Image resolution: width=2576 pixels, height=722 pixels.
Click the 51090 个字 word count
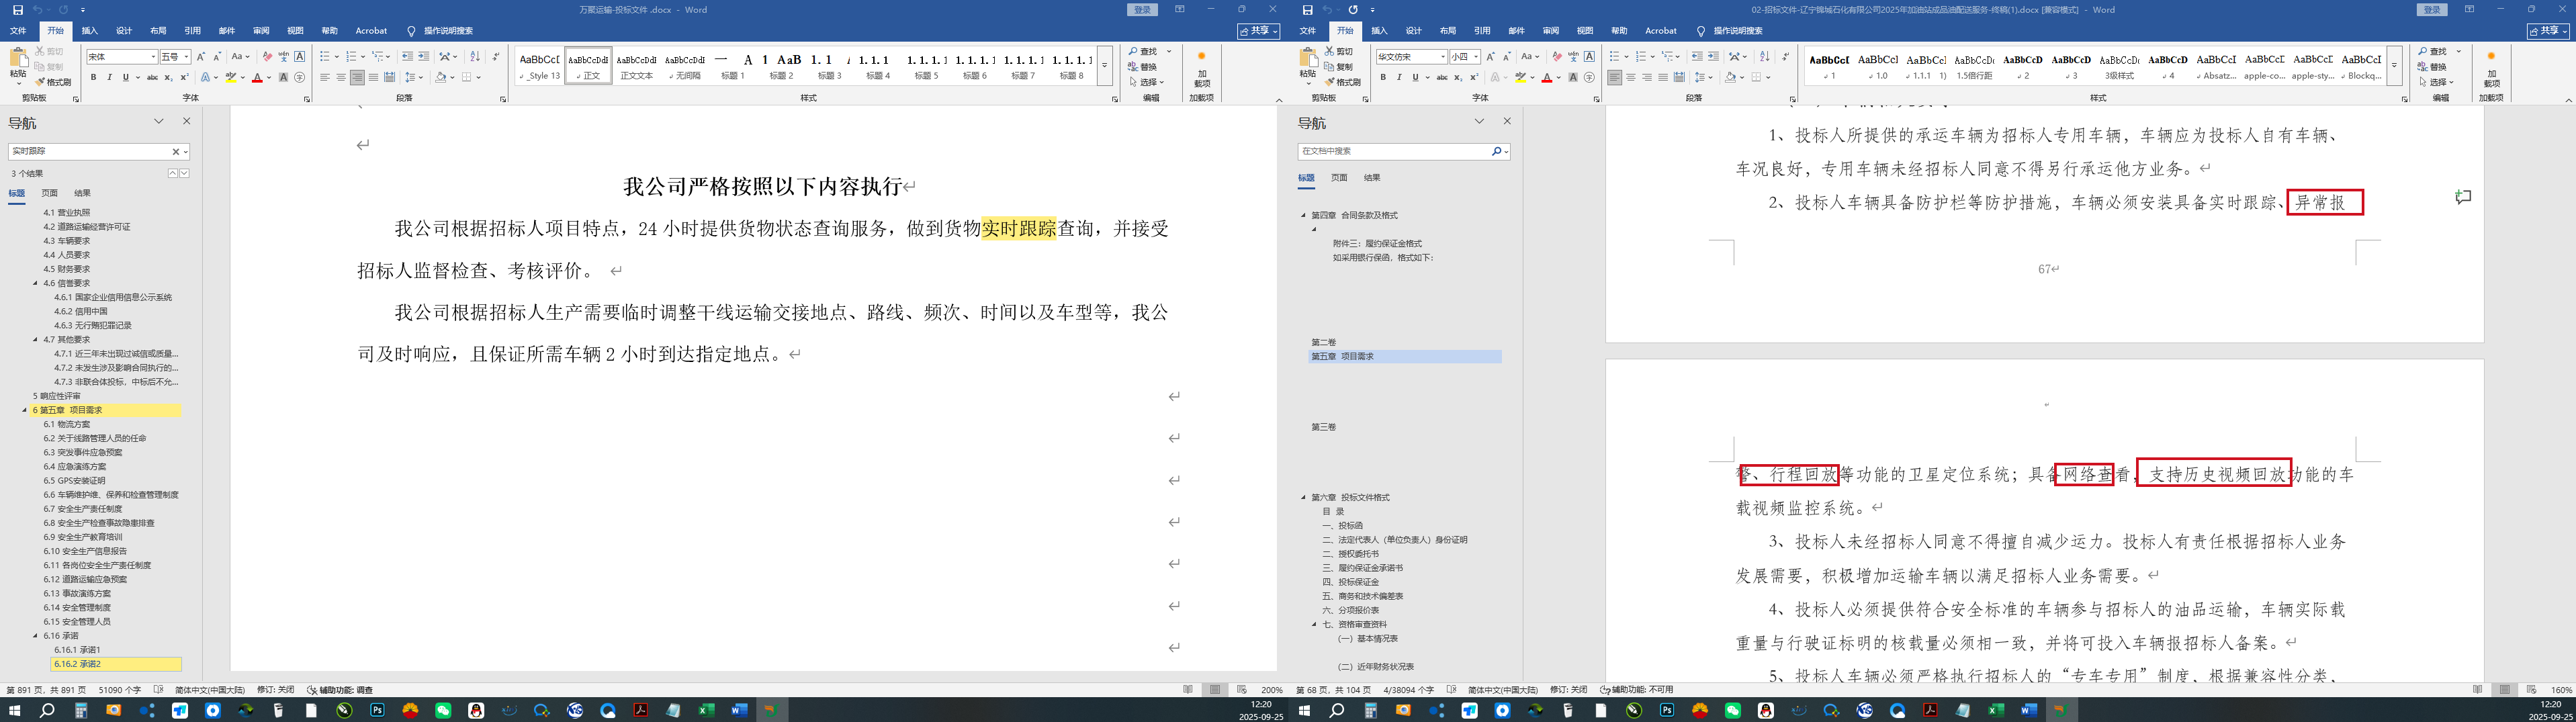pos(120,690)
